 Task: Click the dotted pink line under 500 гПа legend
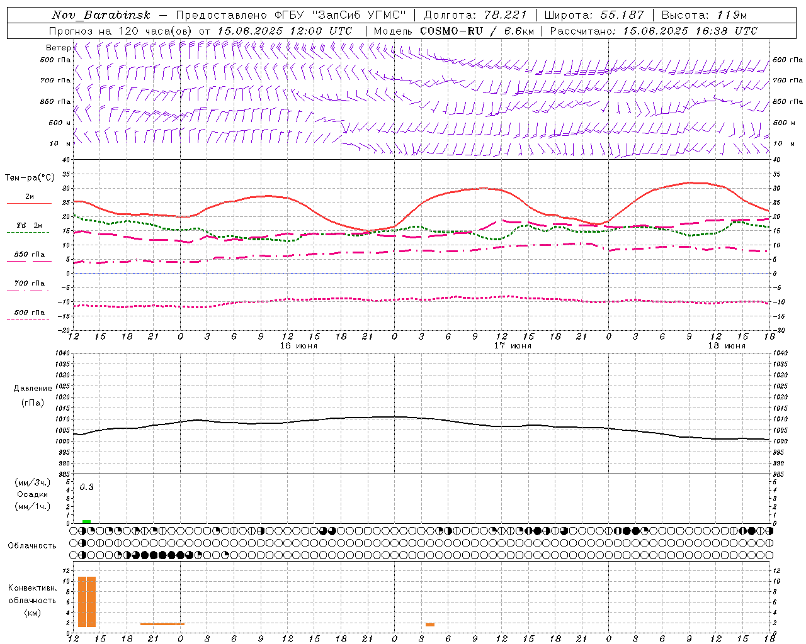tap(28, 319)
